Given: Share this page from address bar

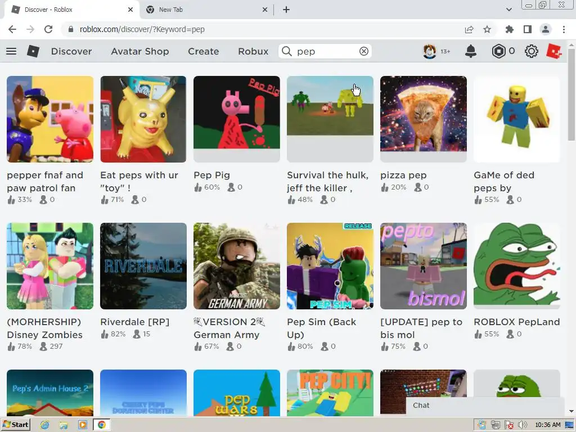Looking at the screenshot, I should pos(469,29).
